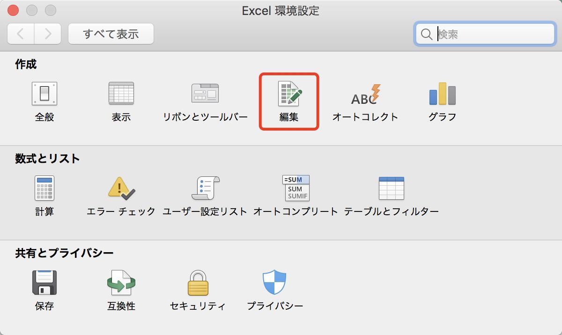Focus the 検索 search field

coord(485,34)
